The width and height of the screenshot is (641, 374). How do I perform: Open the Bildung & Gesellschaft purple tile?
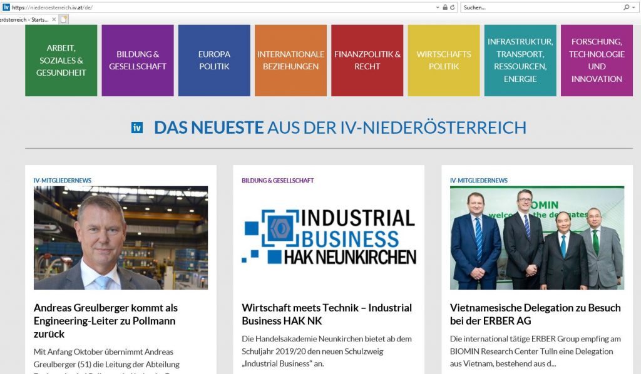pos(138,61)
